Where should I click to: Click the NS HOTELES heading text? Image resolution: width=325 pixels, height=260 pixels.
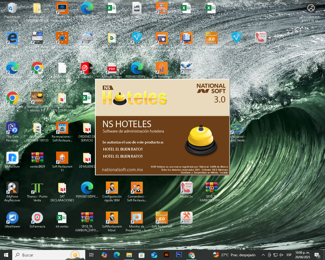(x=127, y=124)
